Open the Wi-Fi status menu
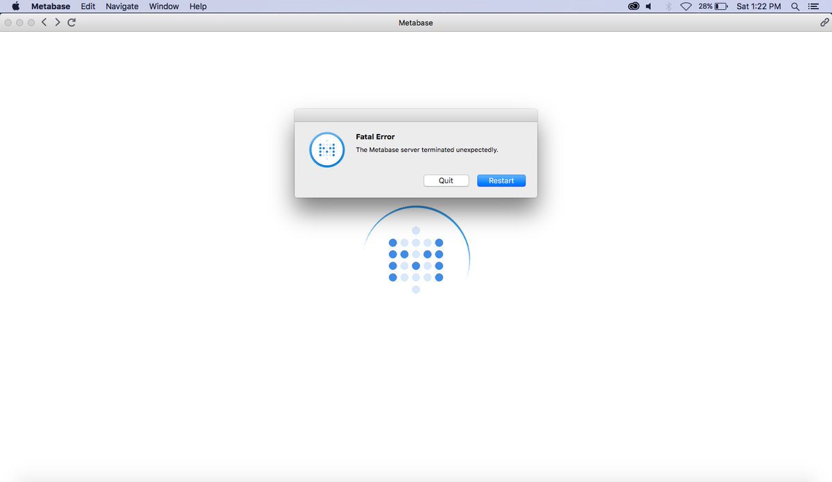The height and width of the screenshot is (482, 832). coord(686,6)
